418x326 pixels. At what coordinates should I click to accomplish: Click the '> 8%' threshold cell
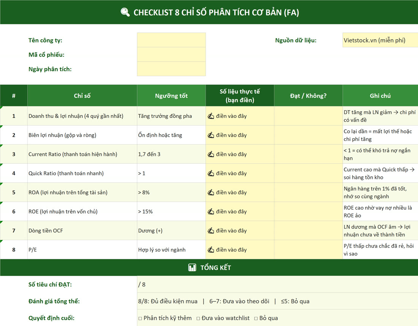171,193
